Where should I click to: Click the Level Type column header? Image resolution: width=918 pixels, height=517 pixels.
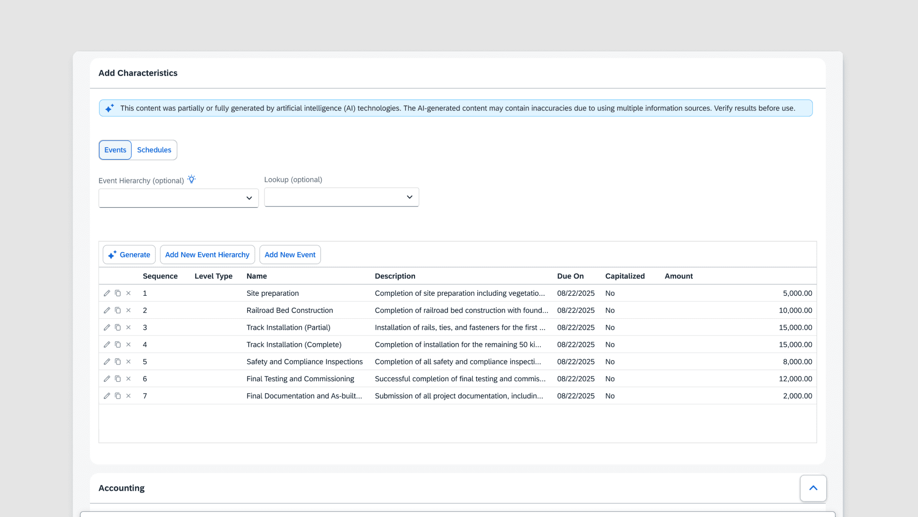(x=213, y=276)
